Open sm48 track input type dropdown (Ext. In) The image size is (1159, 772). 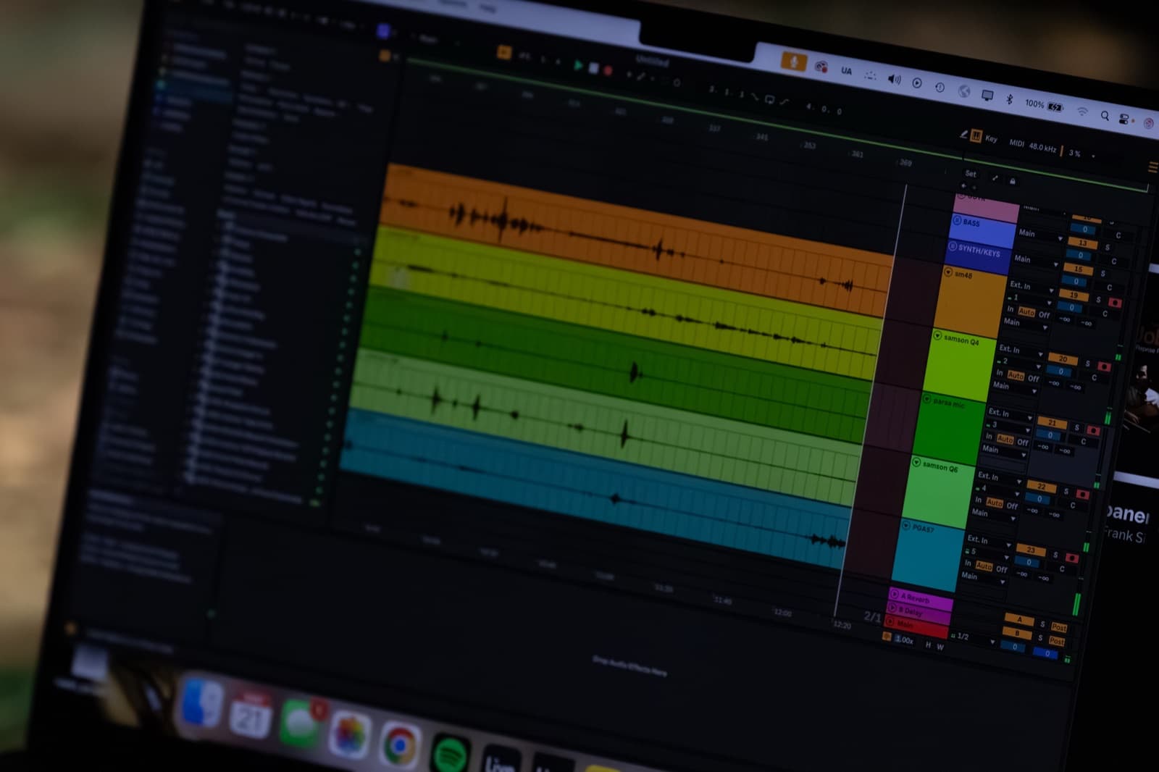click(x=1032, y=287)
